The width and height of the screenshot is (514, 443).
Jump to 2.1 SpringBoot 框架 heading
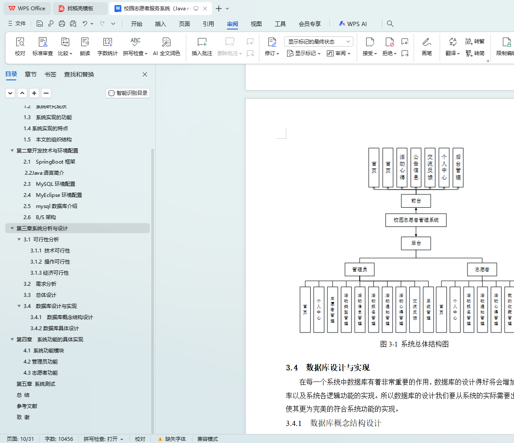49,161
